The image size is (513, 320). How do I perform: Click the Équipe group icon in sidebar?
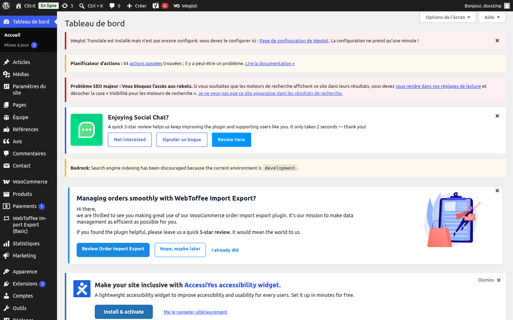6,117
